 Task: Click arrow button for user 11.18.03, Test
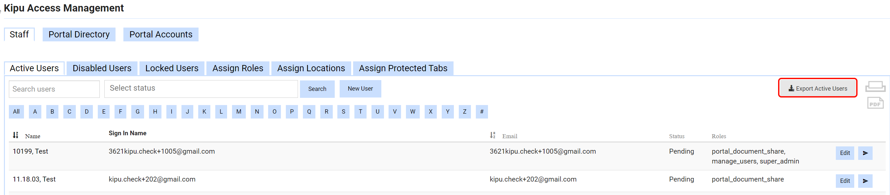tap(865, 181)
